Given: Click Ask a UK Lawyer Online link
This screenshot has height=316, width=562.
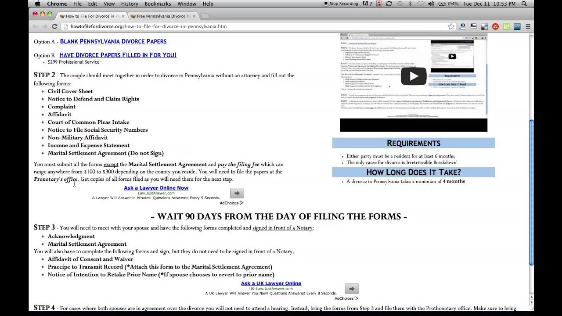Looking at the screenshot, I should click(x=271, y=284).
